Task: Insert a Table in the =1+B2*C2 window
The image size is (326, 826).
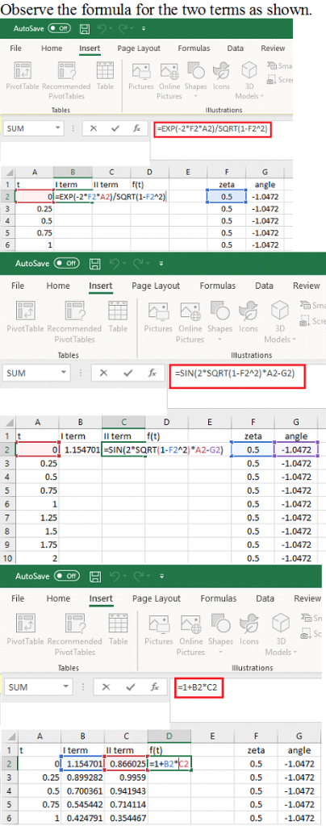Action: [118, 630]
